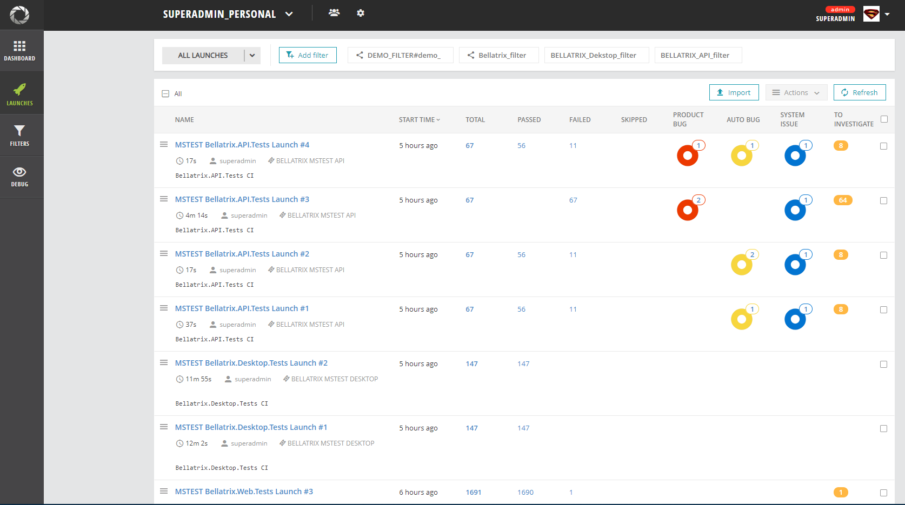Open project members icon in header
The height and width of the screenshot is (505, 905).
(x=334, y=12)
